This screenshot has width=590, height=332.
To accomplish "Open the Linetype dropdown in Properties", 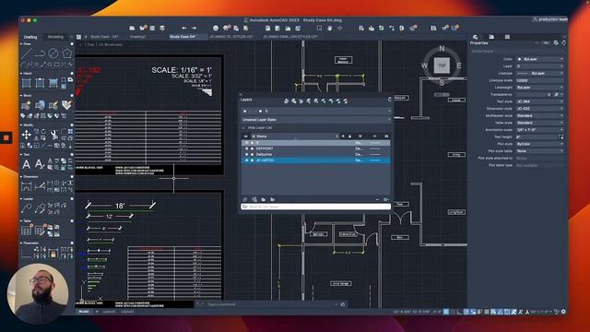I will point(539,74).
